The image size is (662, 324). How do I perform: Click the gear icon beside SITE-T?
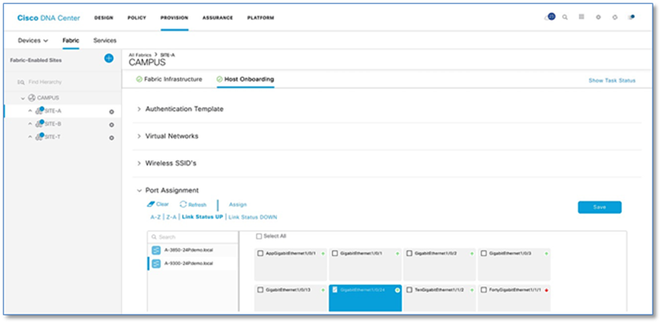pos(112,138)
